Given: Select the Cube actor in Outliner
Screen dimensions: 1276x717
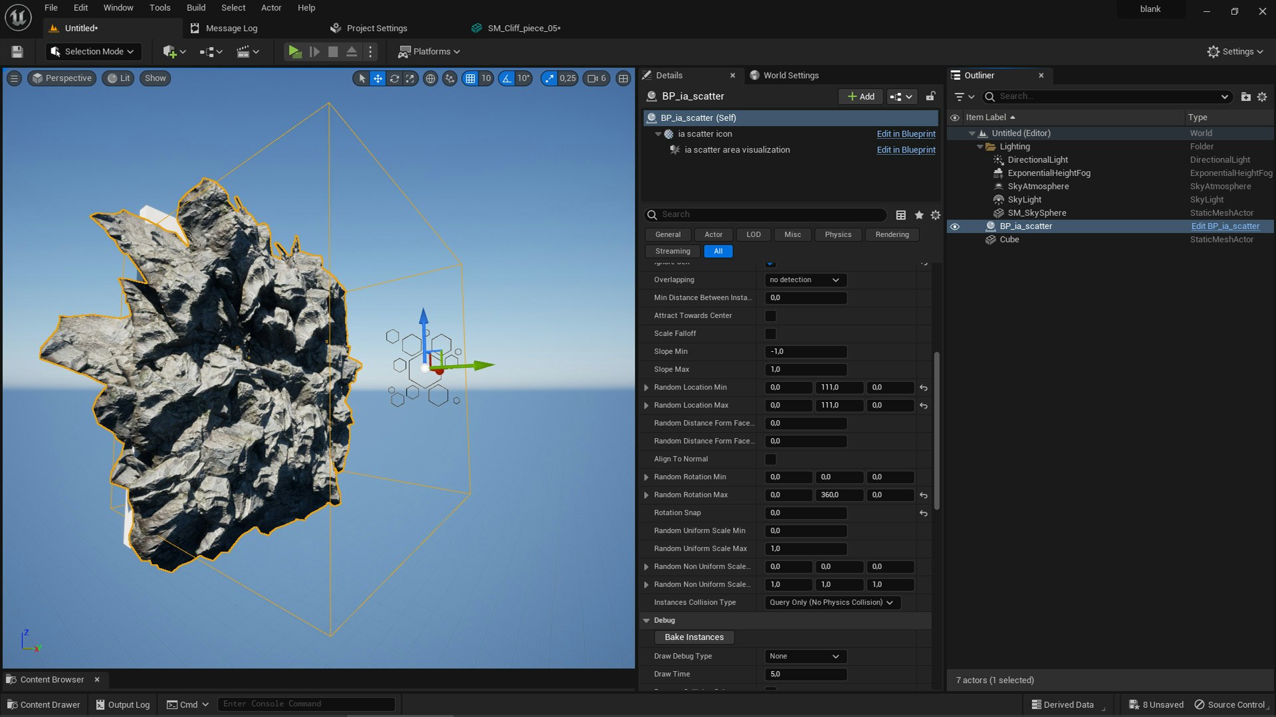Looking at the screenshot, I should point(1009,240).
